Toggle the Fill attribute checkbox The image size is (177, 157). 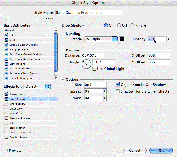(x=6, y=35)
